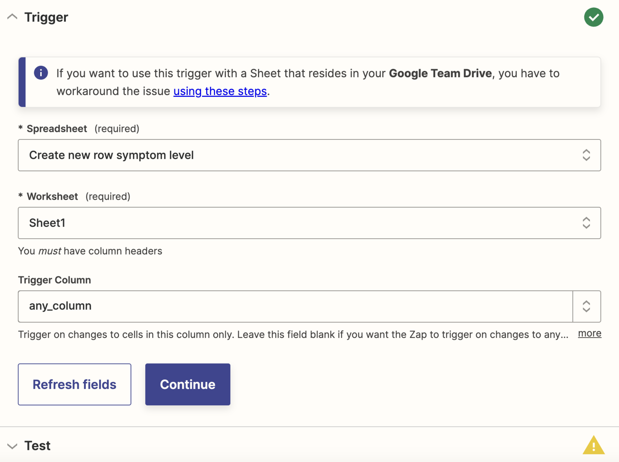Viewport: 619px width, 462px height.
Task: Click the any_column trigger field
Action: [x=296, y=306]
